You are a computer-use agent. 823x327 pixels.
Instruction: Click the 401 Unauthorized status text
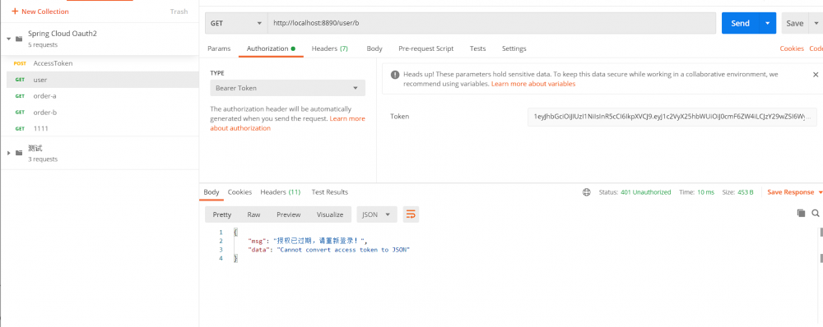[645, 192]
